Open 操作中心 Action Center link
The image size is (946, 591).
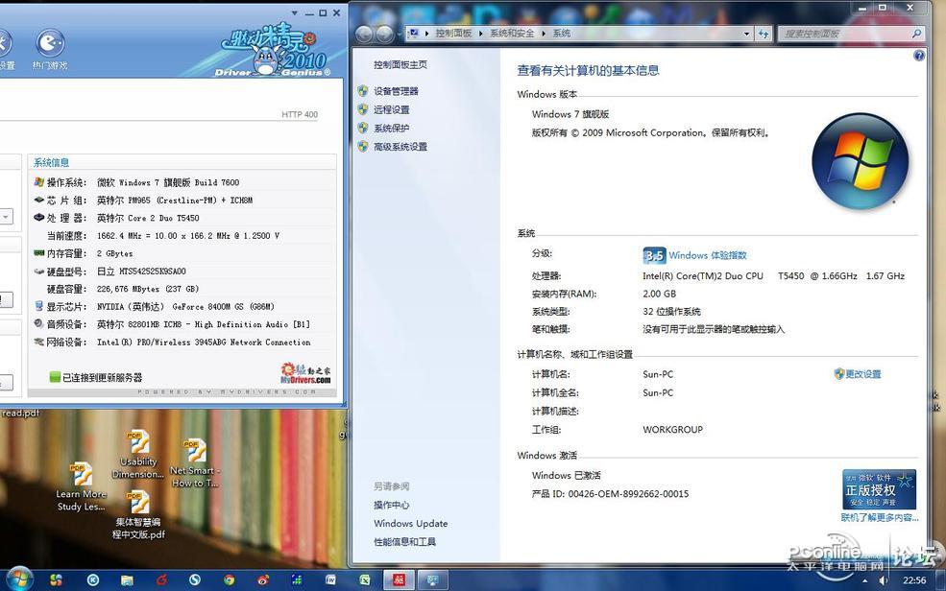(392, 506)
